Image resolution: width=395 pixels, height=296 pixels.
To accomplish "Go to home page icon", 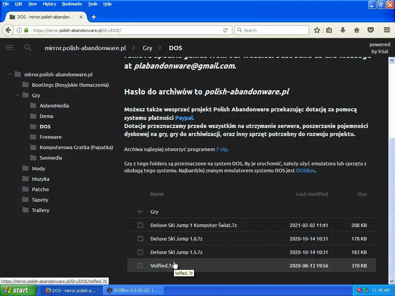I will pyautogui.click(x=357, y=30).
